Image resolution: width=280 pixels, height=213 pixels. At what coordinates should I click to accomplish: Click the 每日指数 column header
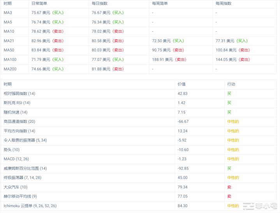coord(99,4)
